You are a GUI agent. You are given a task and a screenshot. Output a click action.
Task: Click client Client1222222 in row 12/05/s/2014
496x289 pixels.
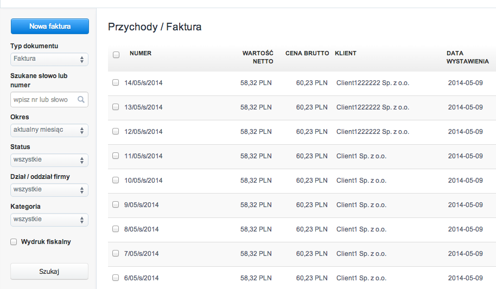click(373, 132)
